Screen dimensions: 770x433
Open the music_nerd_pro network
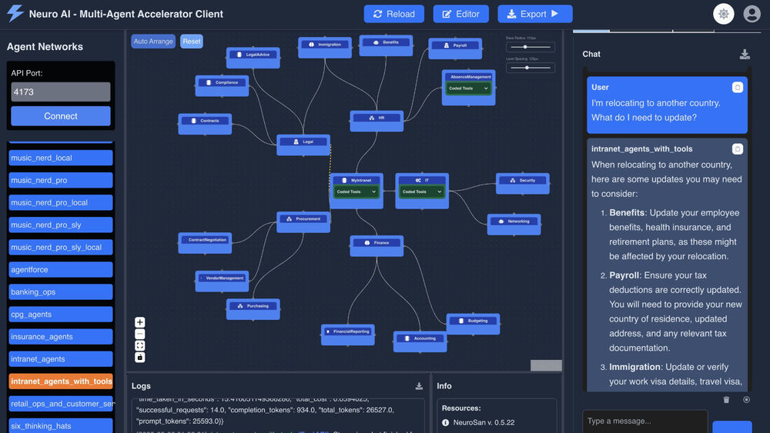click(x=60, y=180)
